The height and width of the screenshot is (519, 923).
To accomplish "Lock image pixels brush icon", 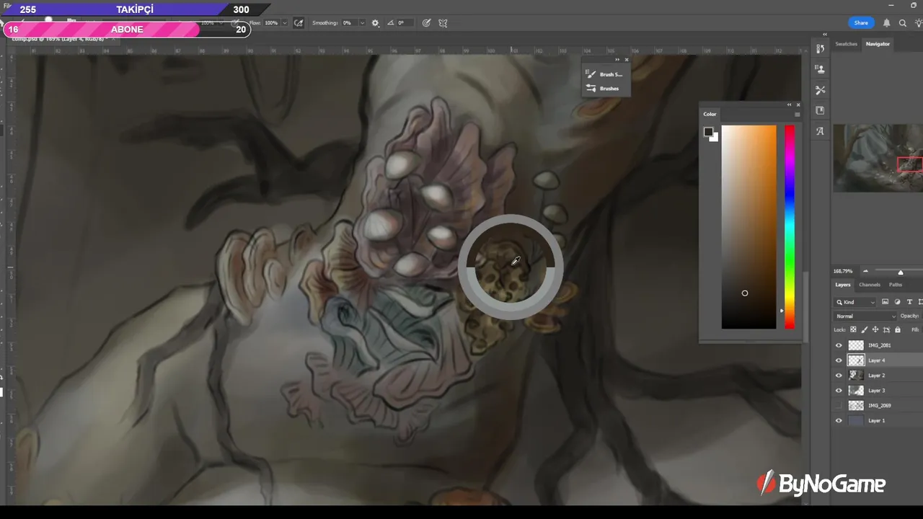I will click(864, 329).
